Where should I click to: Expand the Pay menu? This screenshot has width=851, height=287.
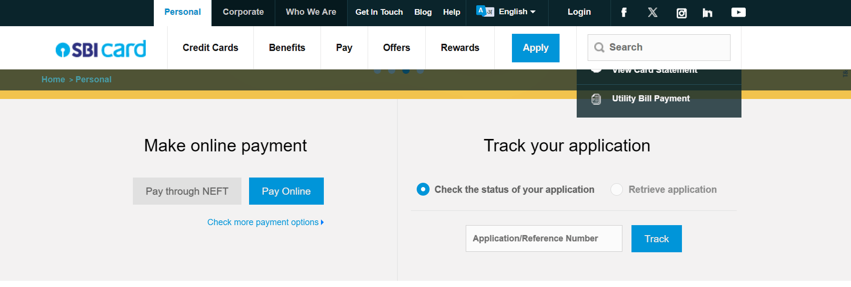click(344, 48)
